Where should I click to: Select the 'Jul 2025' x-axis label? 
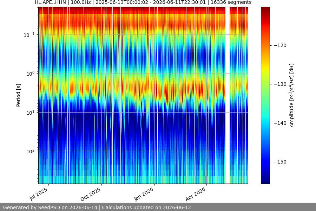click(x=39, y=194)
